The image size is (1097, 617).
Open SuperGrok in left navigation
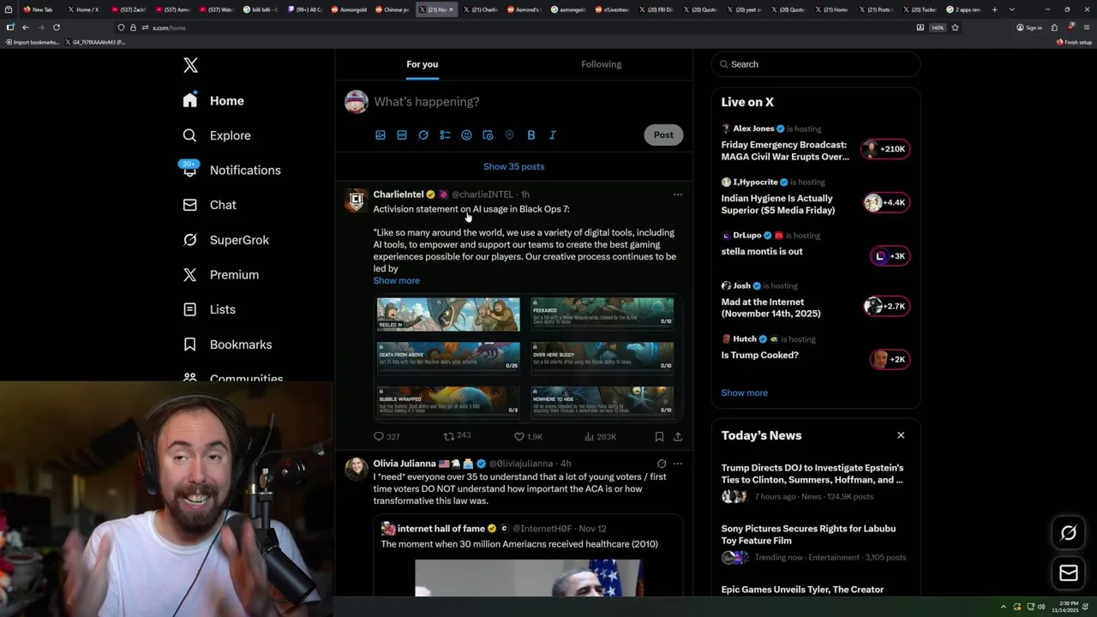(x=226, y=240)
